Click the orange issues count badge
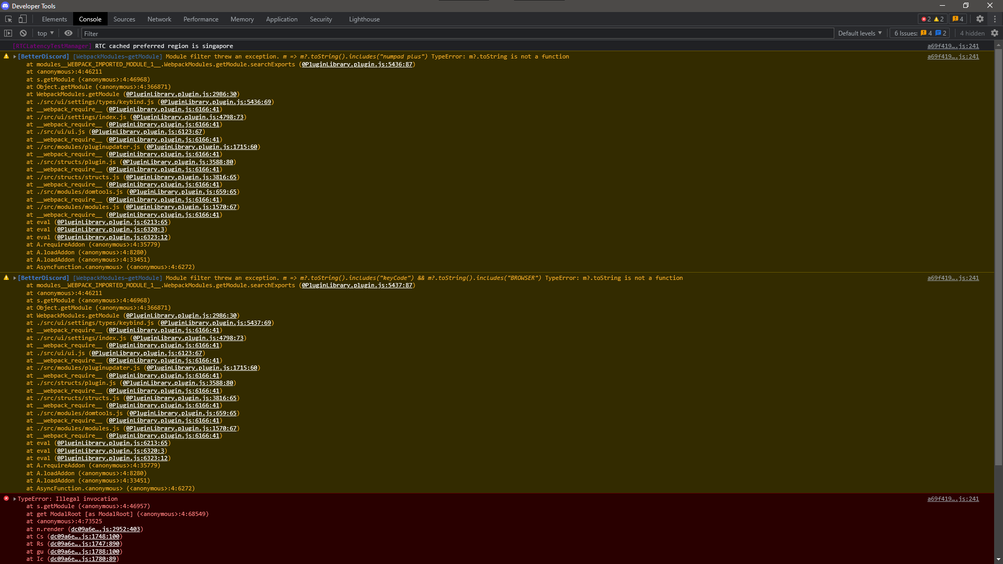The width and height of the screenshot is (1003, 564). pyautogui.click(x=958, y=19)
